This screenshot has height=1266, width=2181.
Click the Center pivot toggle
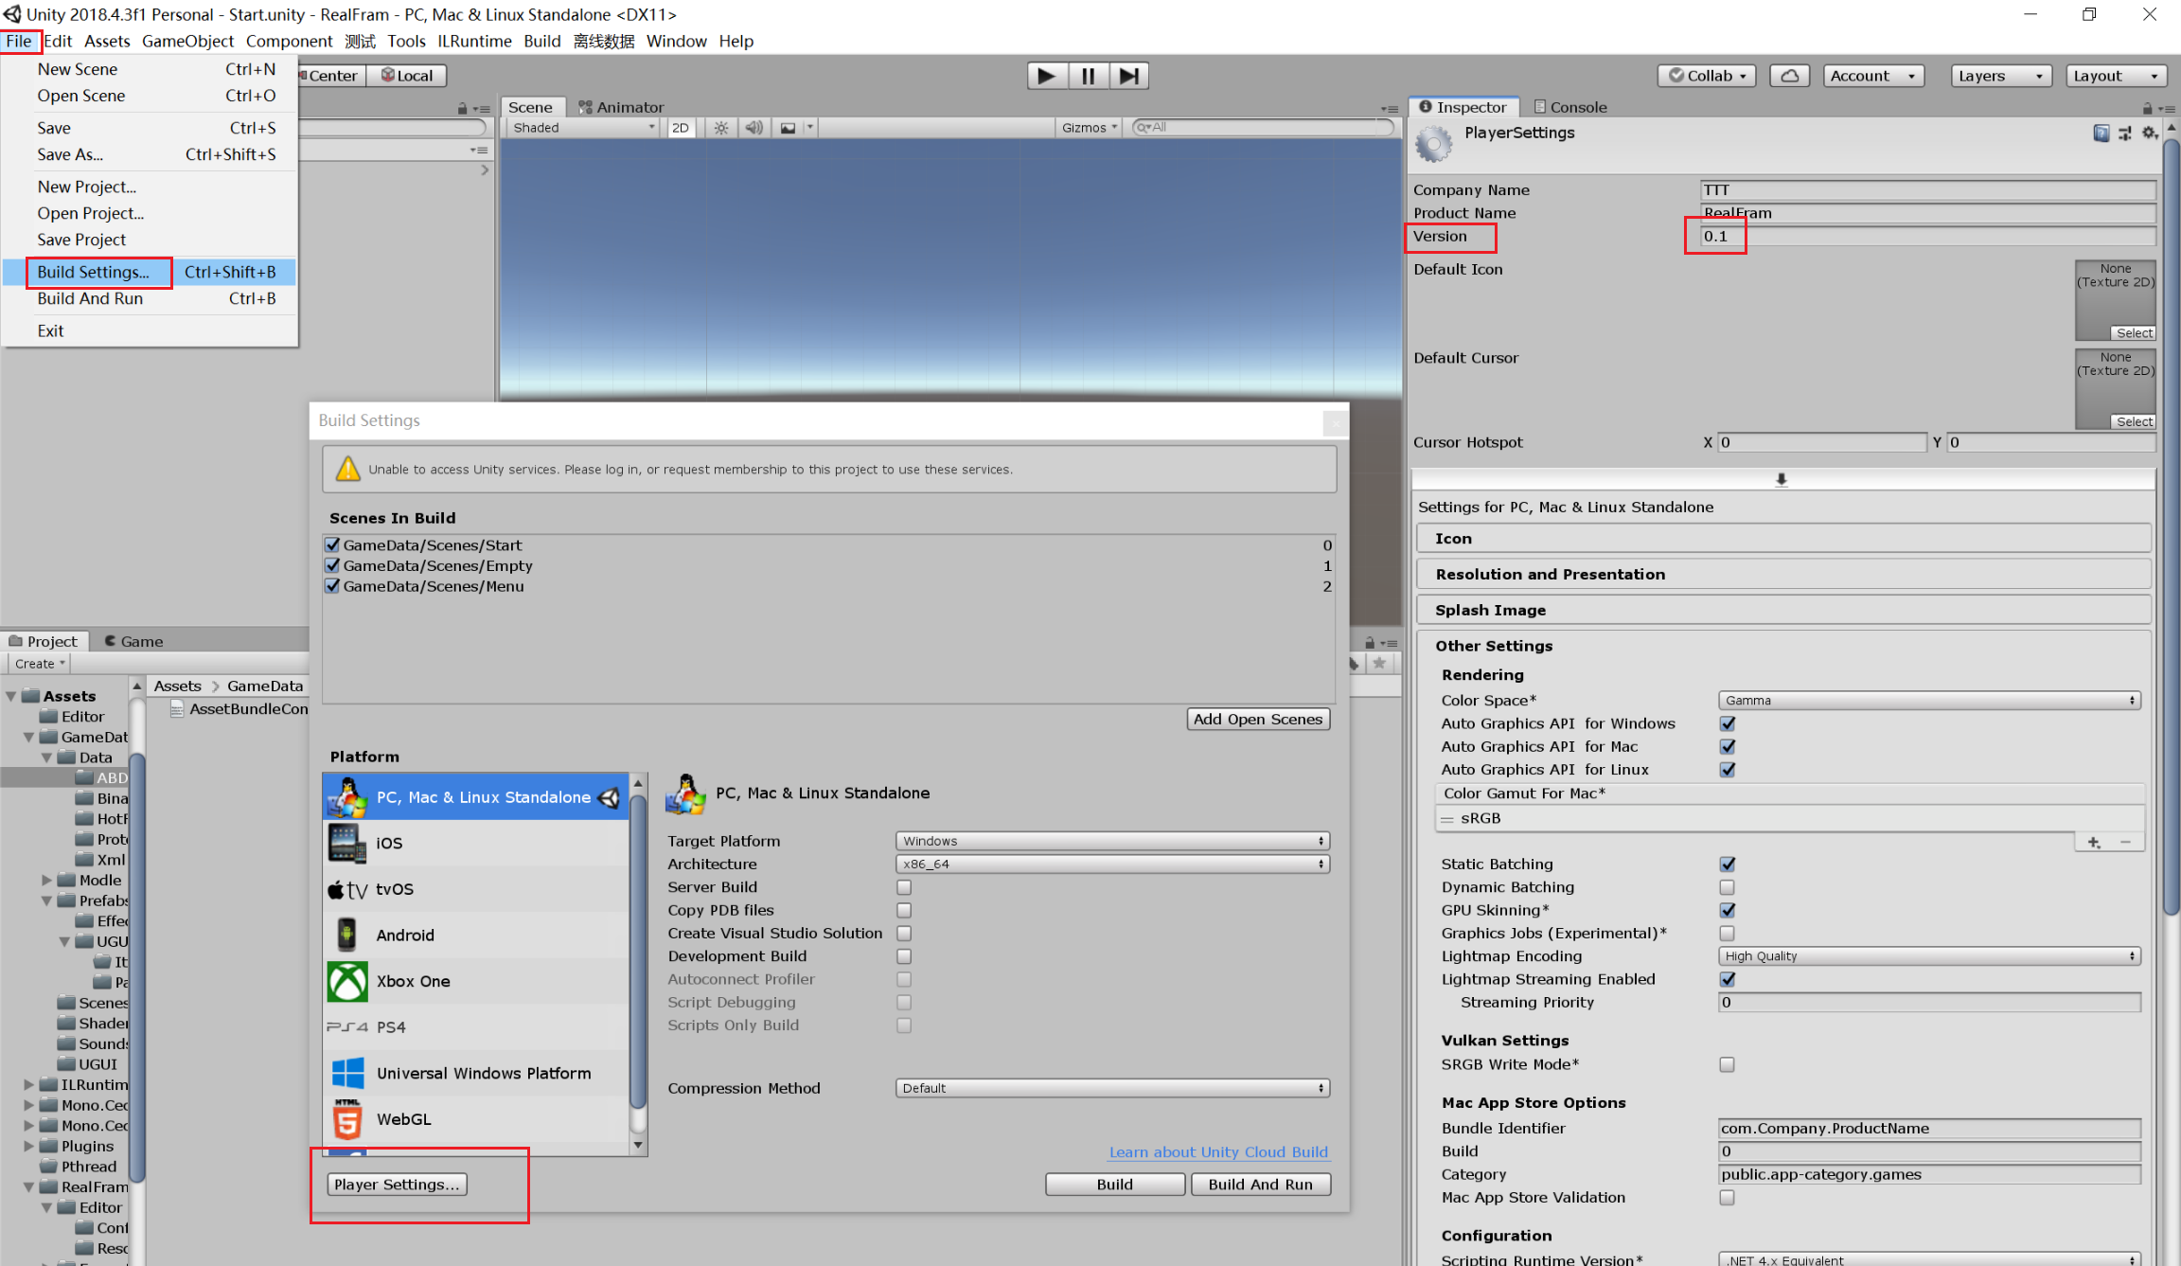[331, 76]
